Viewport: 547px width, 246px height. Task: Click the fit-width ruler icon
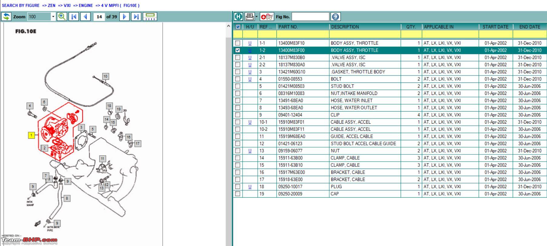[x=150, y=17]
